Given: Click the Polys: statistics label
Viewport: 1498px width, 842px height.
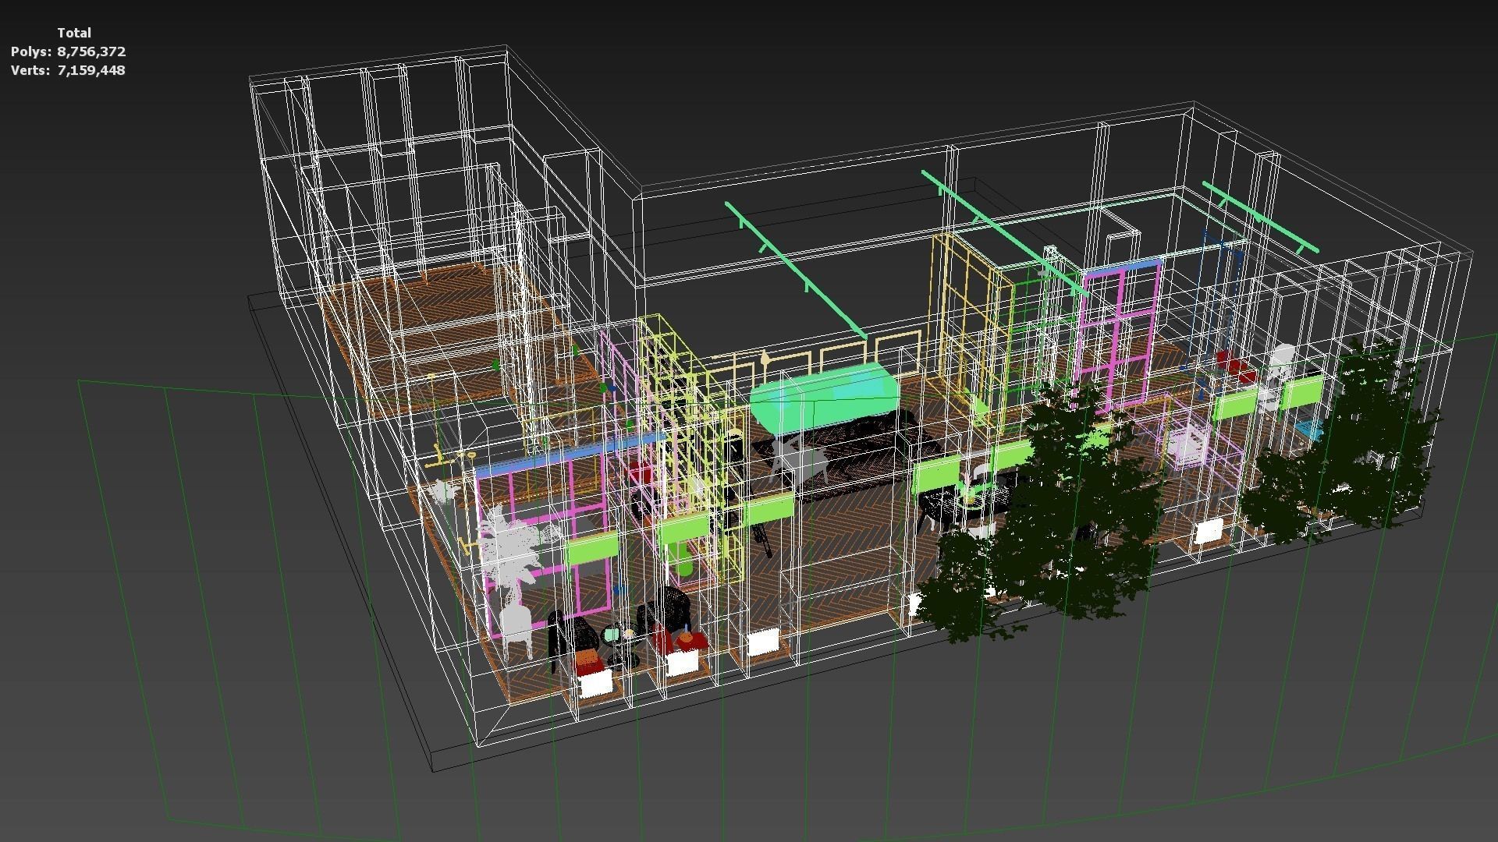Looking at the screenshot, I should 31,51.
